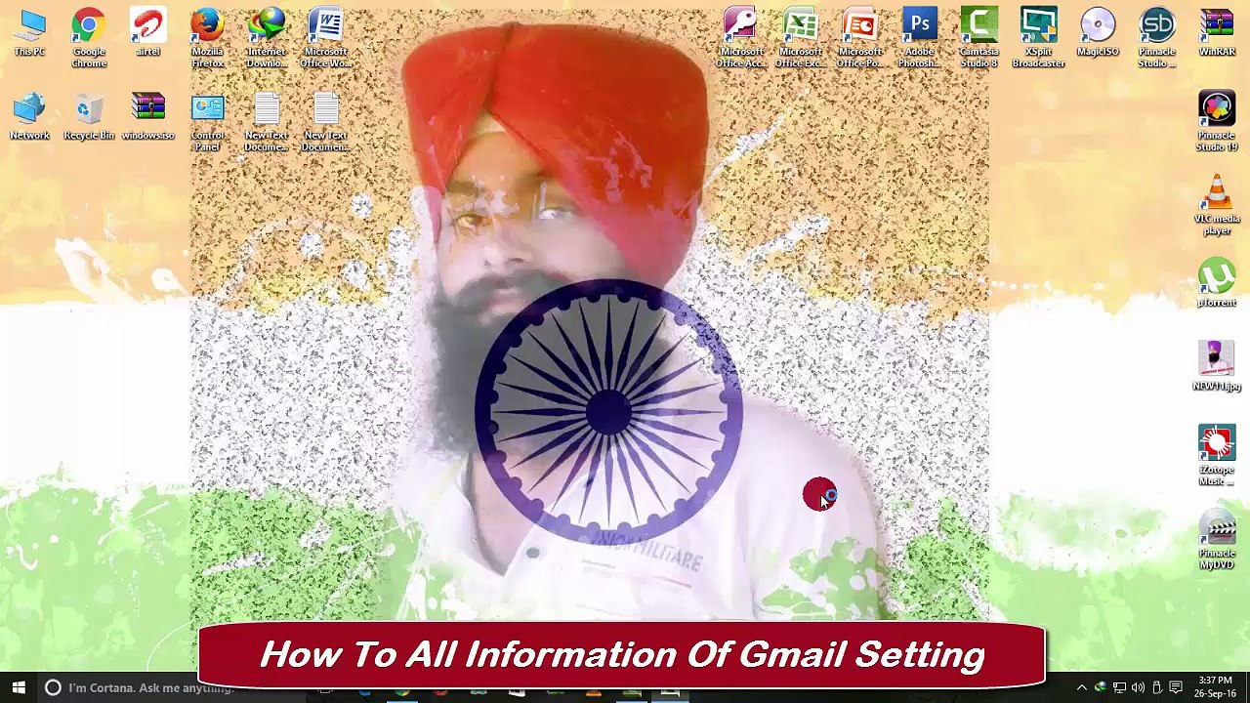
Task: Launch Microsoft Office Access shortcut
Action: 740,37
